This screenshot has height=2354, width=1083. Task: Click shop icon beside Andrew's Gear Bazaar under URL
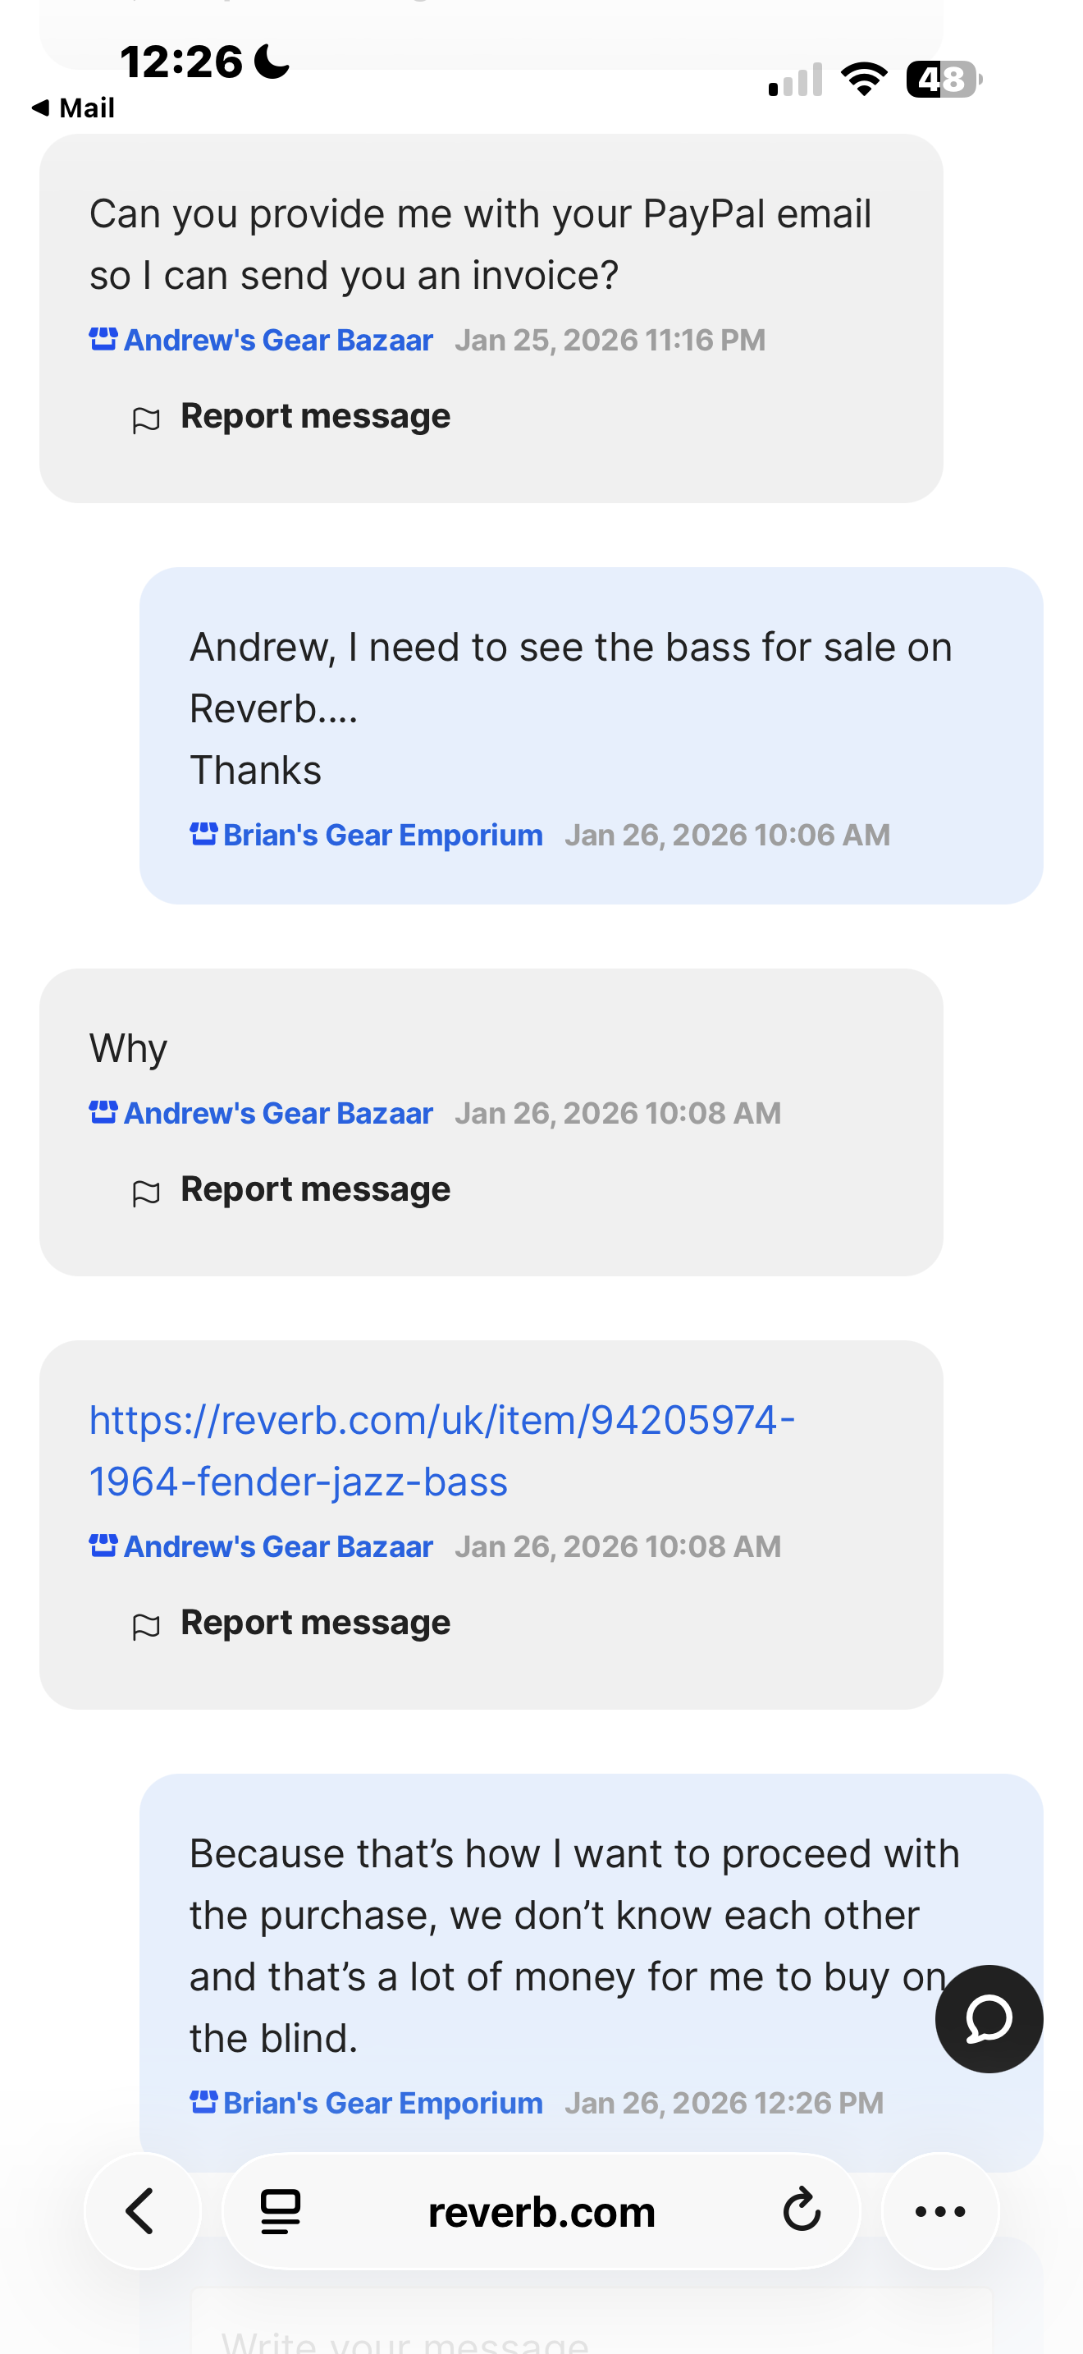(103, 1546)
